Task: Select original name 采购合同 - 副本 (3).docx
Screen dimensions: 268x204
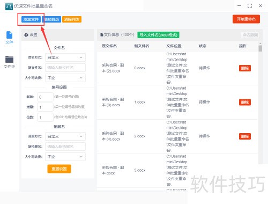Action: click(x=113, y=102)
